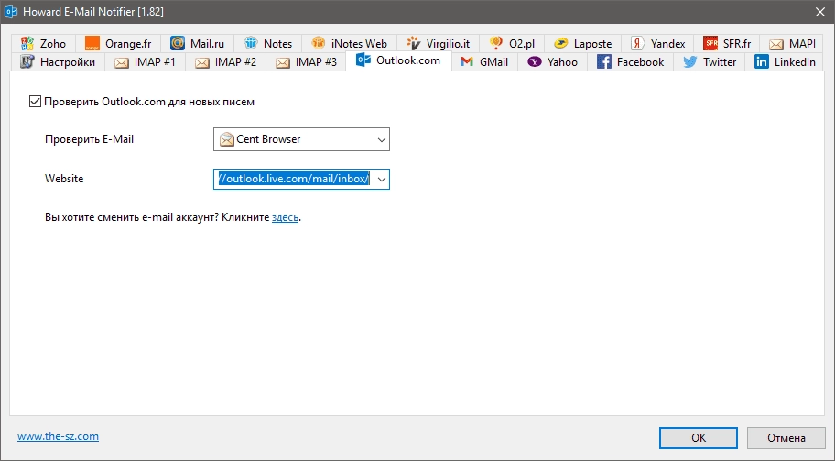Click the Cent Browser envelope icon
Viewport: 835px width, 461px height.
tap(227, 139)
